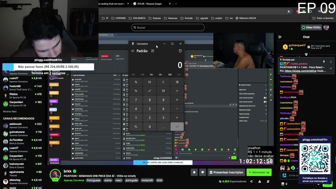Image resolution: width=336 pixels, height=189 pixels.
Task: Expand the pinned PIXATHON message chevron
Action: coord(331,68)
